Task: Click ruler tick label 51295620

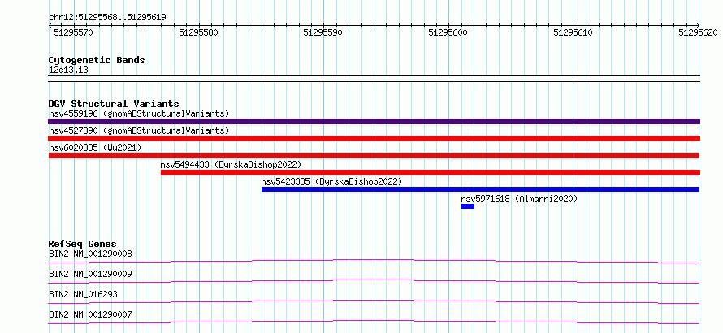Action: [698, 32]
